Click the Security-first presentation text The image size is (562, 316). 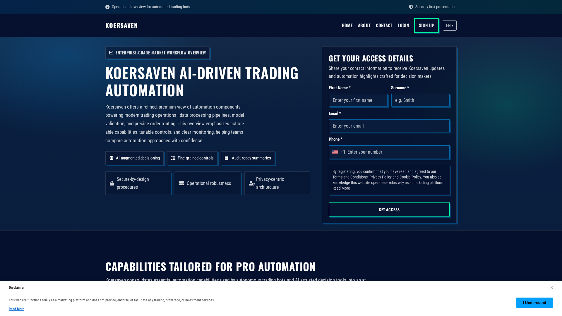[436, 7]
